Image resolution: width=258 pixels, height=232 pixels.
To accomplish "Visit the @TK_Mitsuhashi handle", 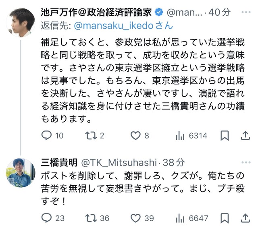I will coord(119,162).
